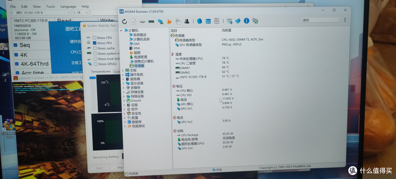Expand the 存储设备 tree node
The width and height of the screenshot is (396, 179).
click(x=124, y=92)
